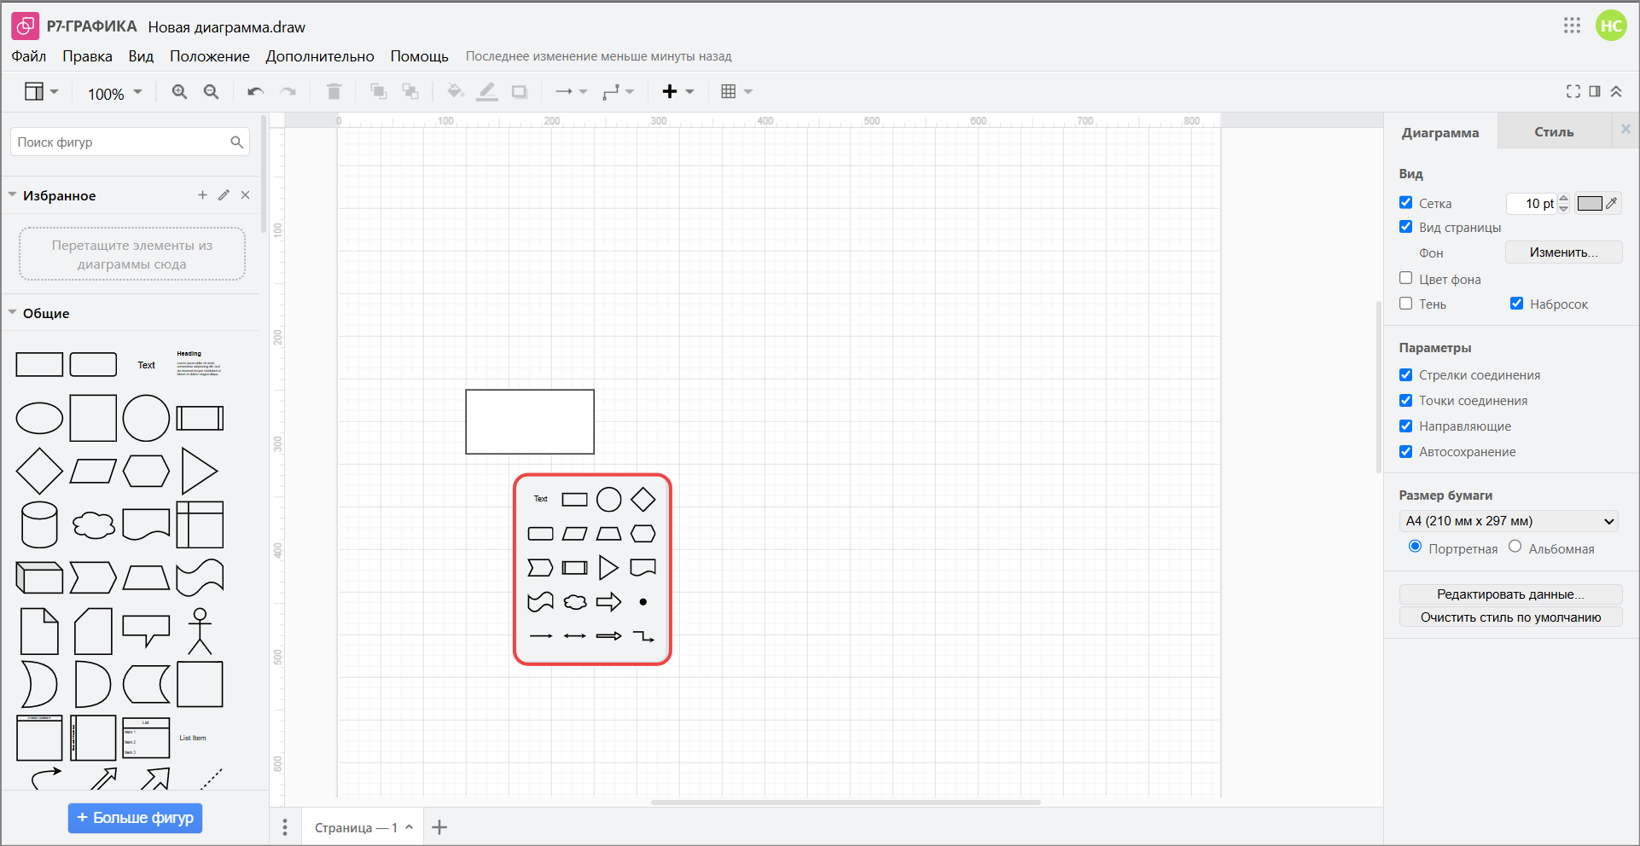Click the send to back icon

point(410,92)
